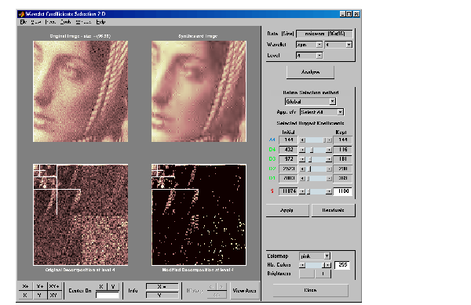This screenshot has width=471, height=305.
Task: Click the Info X readout box
Action: click(162, 287)
